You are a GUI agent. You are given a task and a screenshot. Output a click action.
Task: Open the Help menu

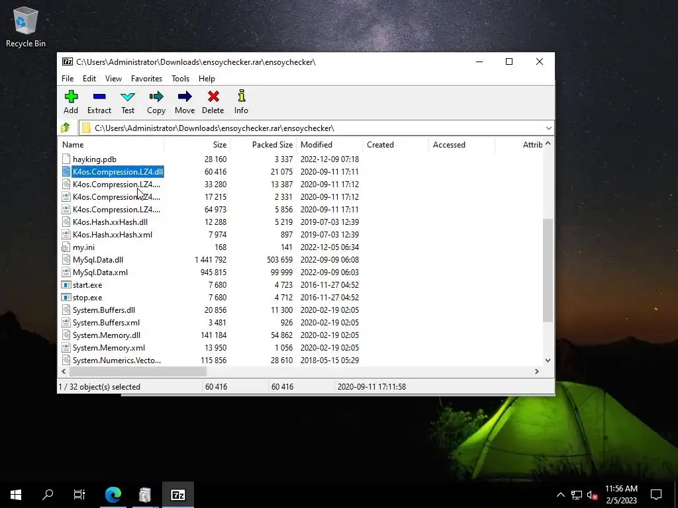[207, 79]
